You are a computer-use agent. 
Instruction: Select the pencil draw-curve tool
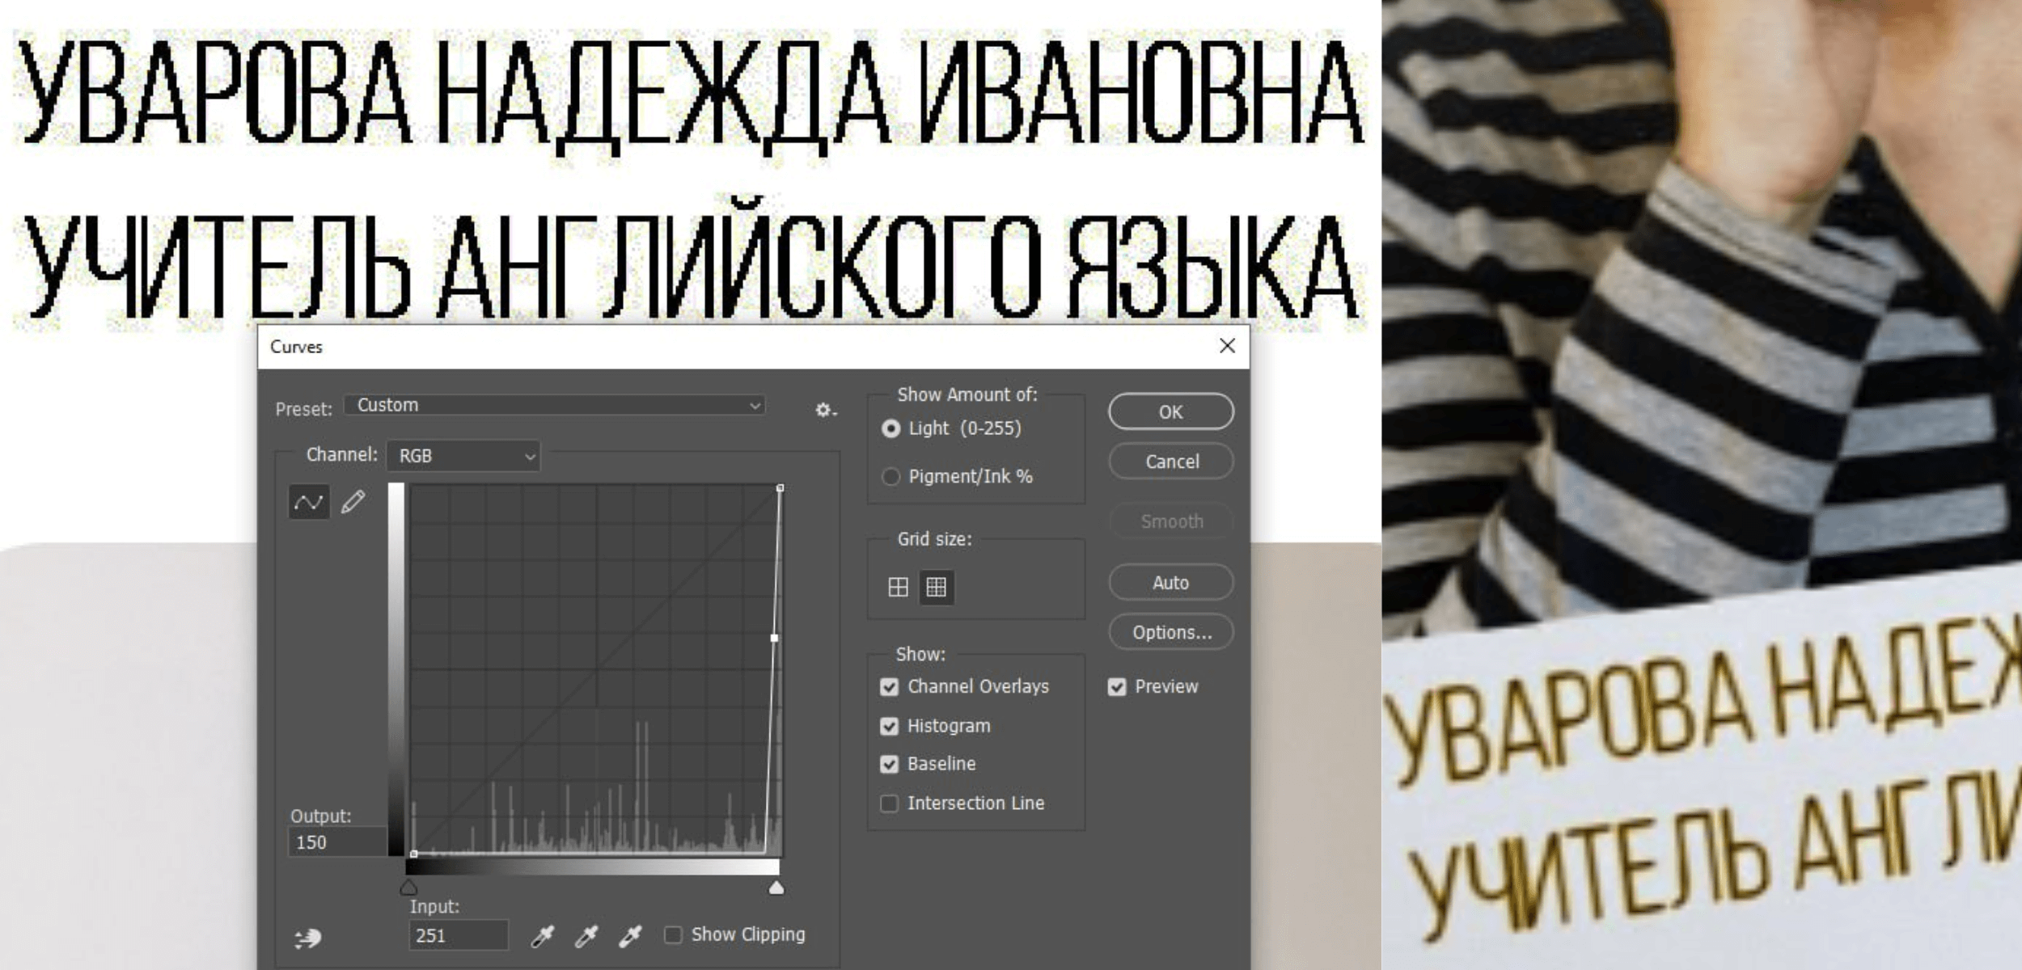[x=353, y=503]
